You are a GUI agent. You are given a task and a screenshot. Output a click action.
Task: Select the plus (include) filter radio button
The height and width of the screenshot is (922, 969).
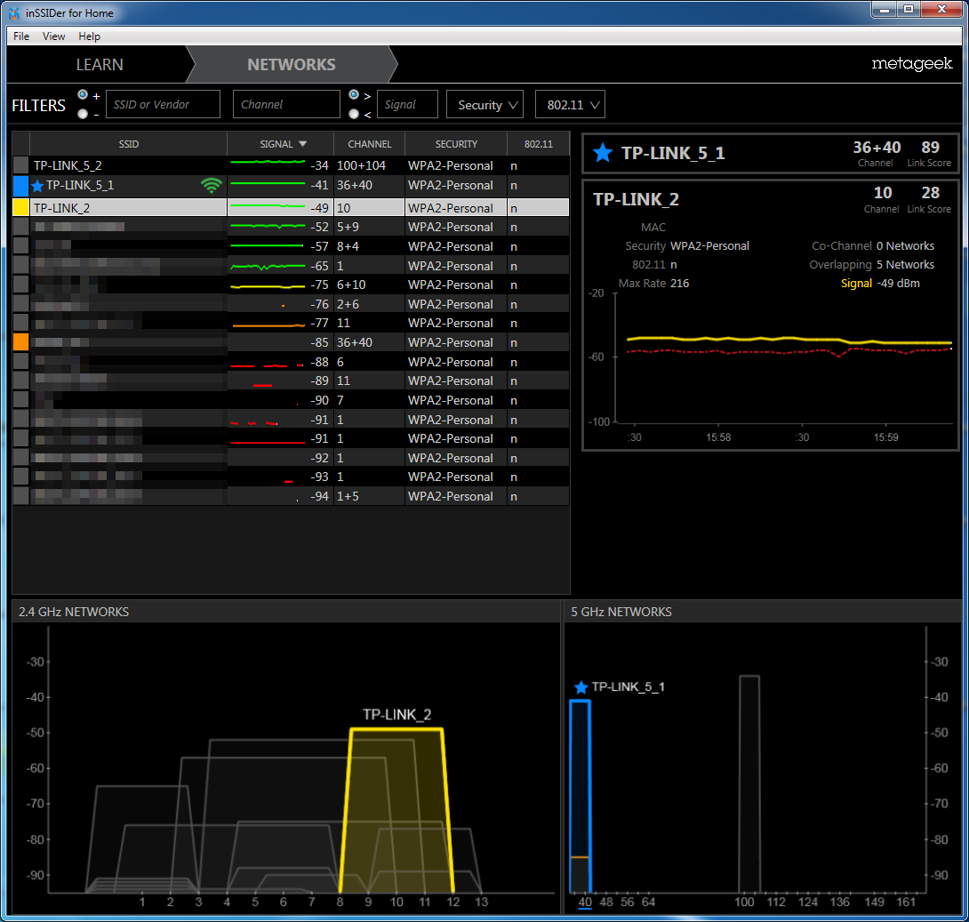[83, 95]
